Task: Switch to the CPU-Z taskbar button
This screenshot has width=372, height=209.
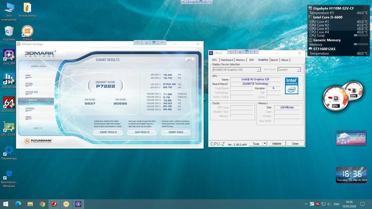Action: point(78,204)
